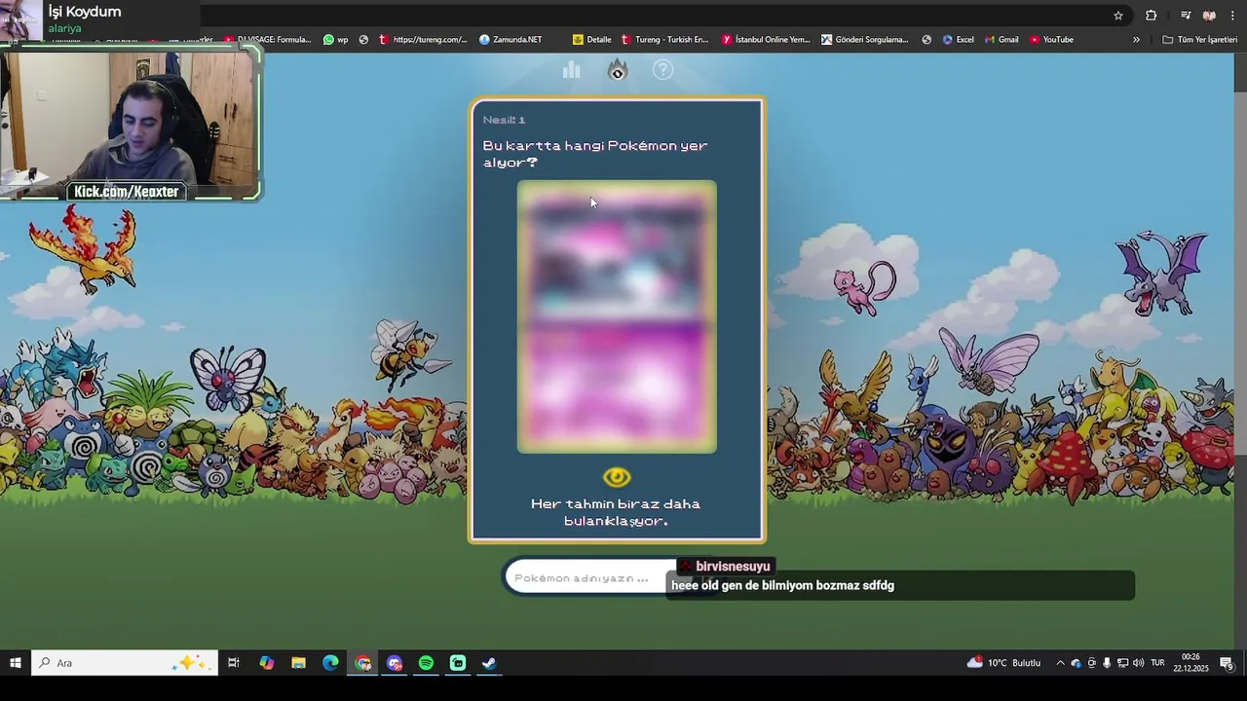Screen dimensions: 1247x701
Task: Open OneDrive cloud tray icon
Action: [1076, 663]
